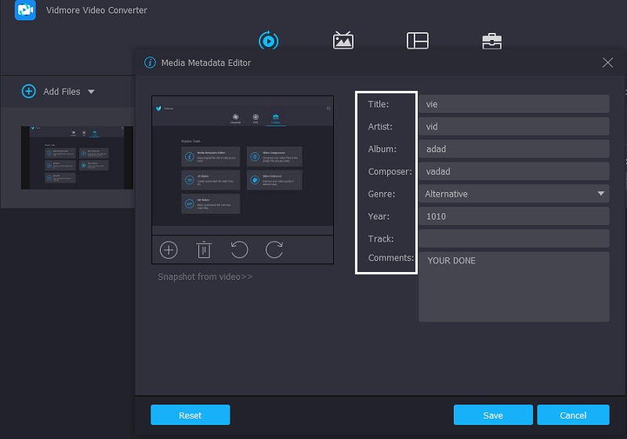Open the MV tab icon
Screen dimensions: 627x439
342,41
